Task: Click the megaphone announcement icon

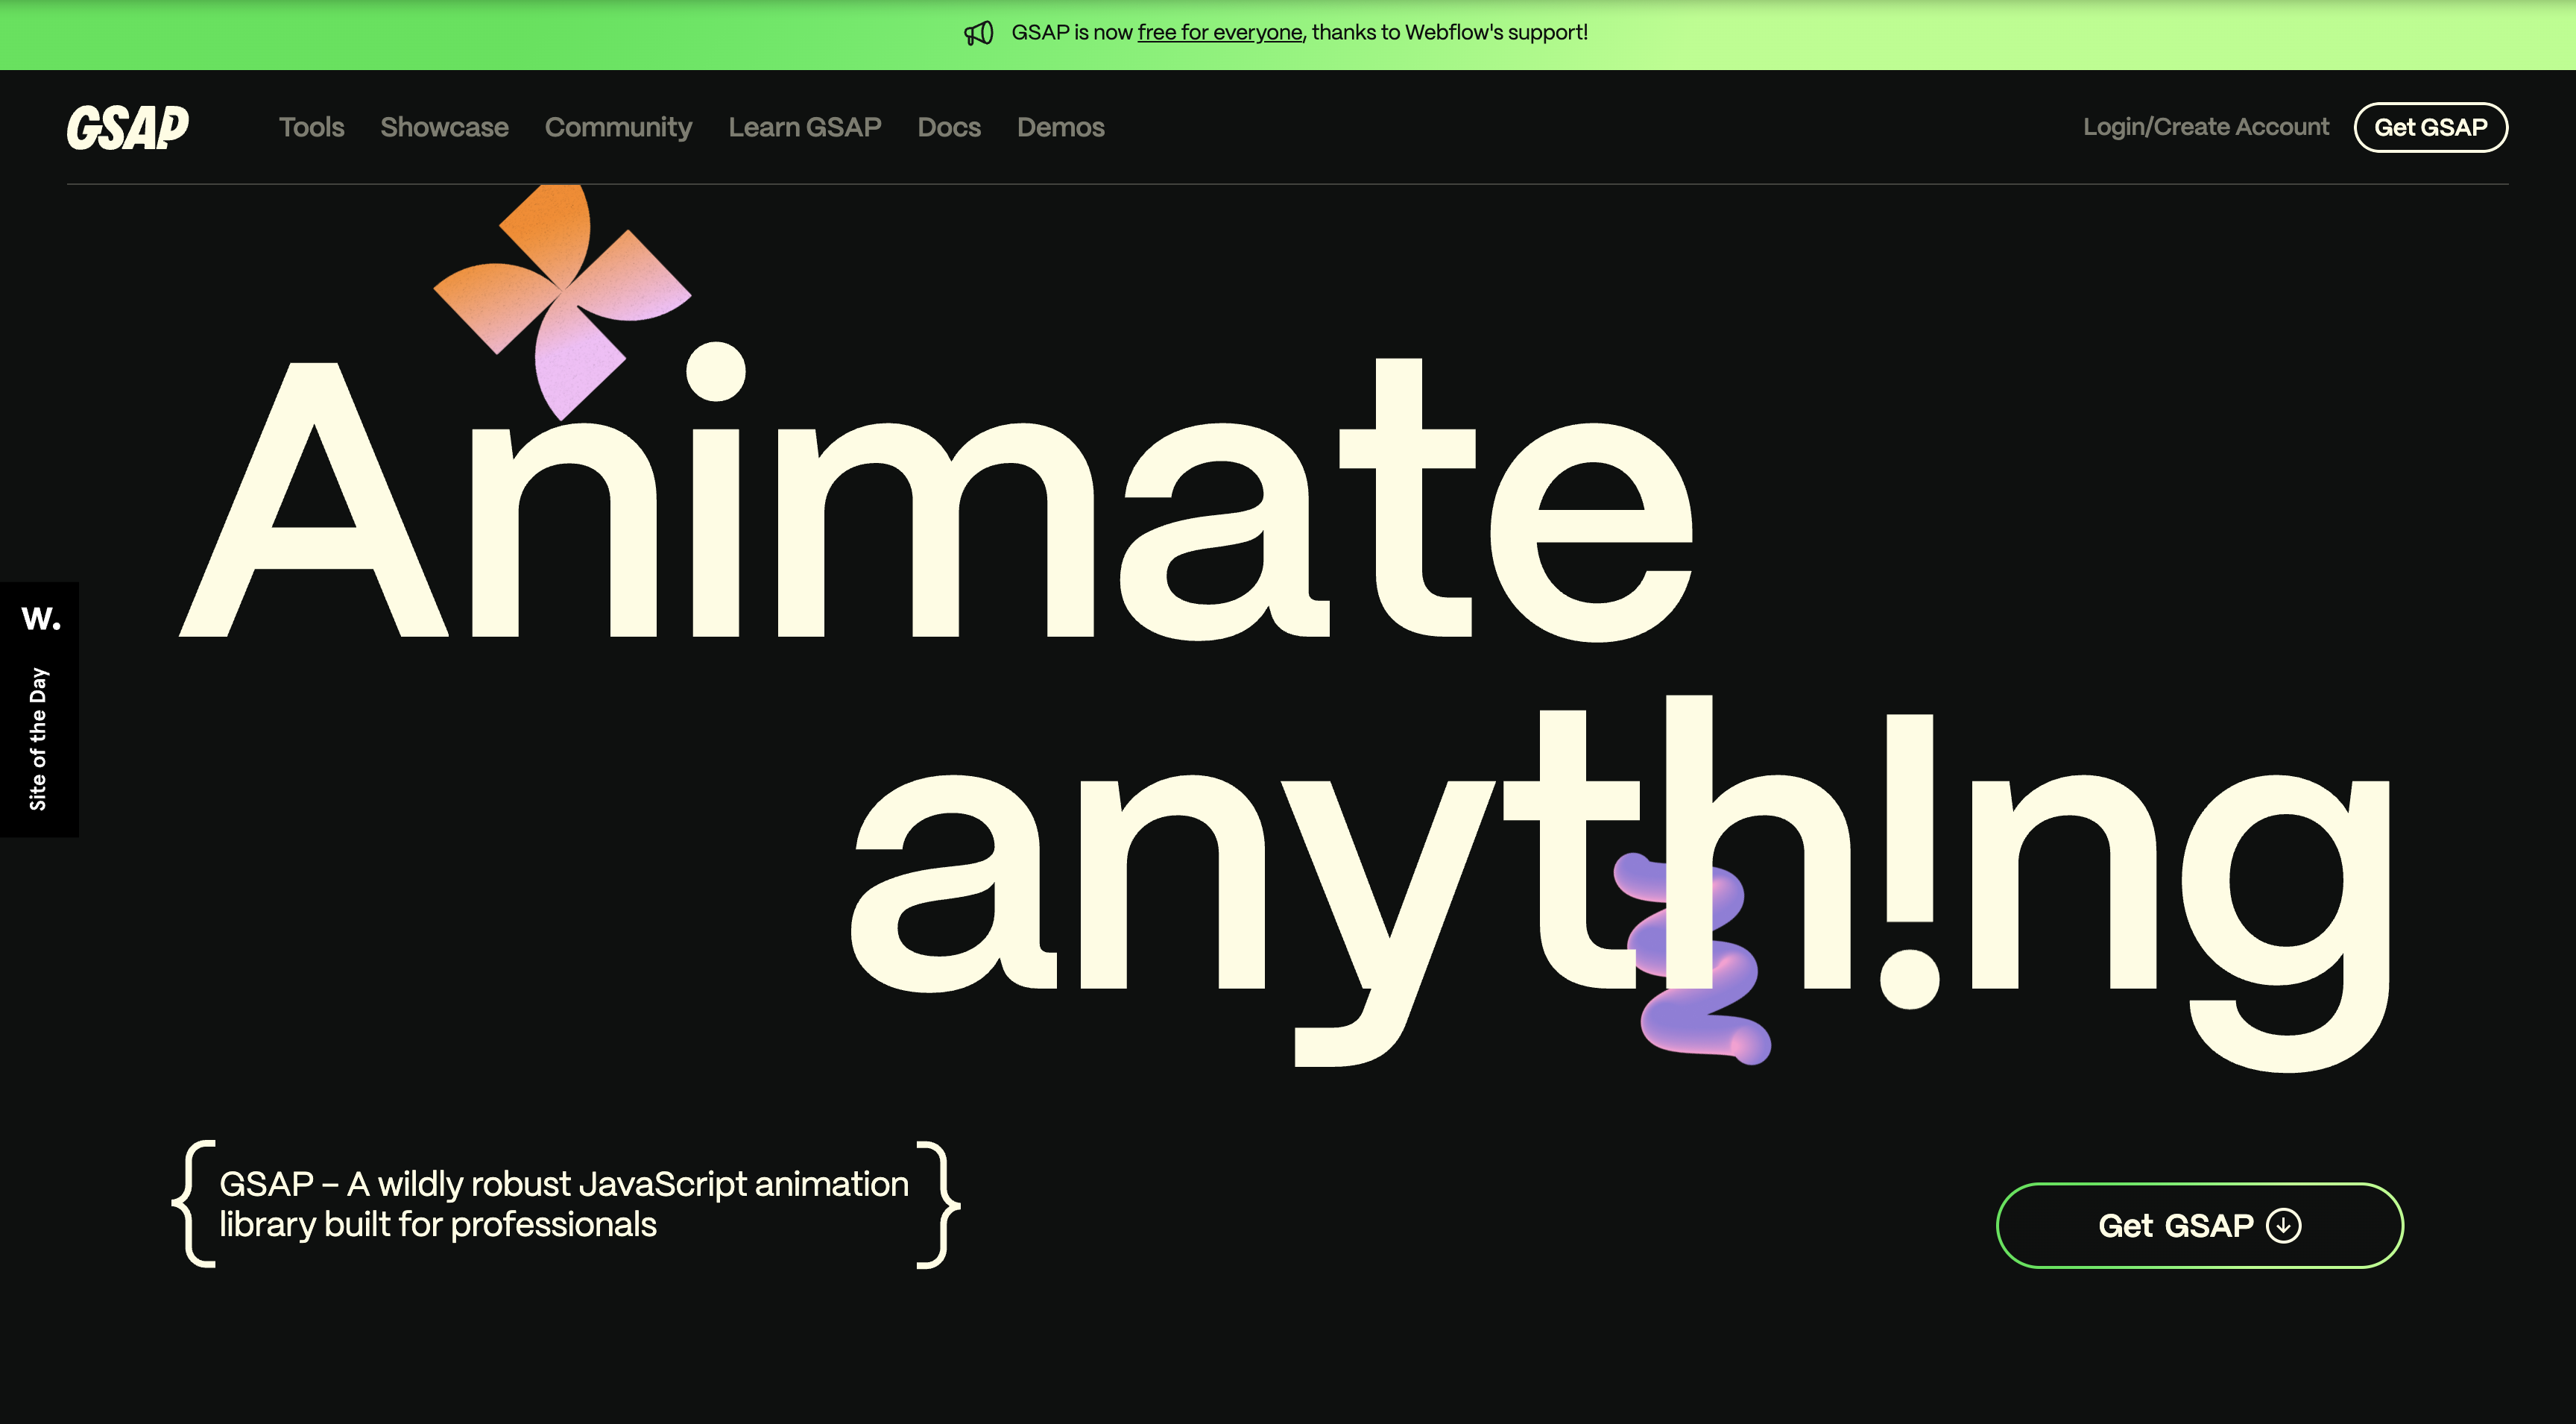Action: (978, 33)
